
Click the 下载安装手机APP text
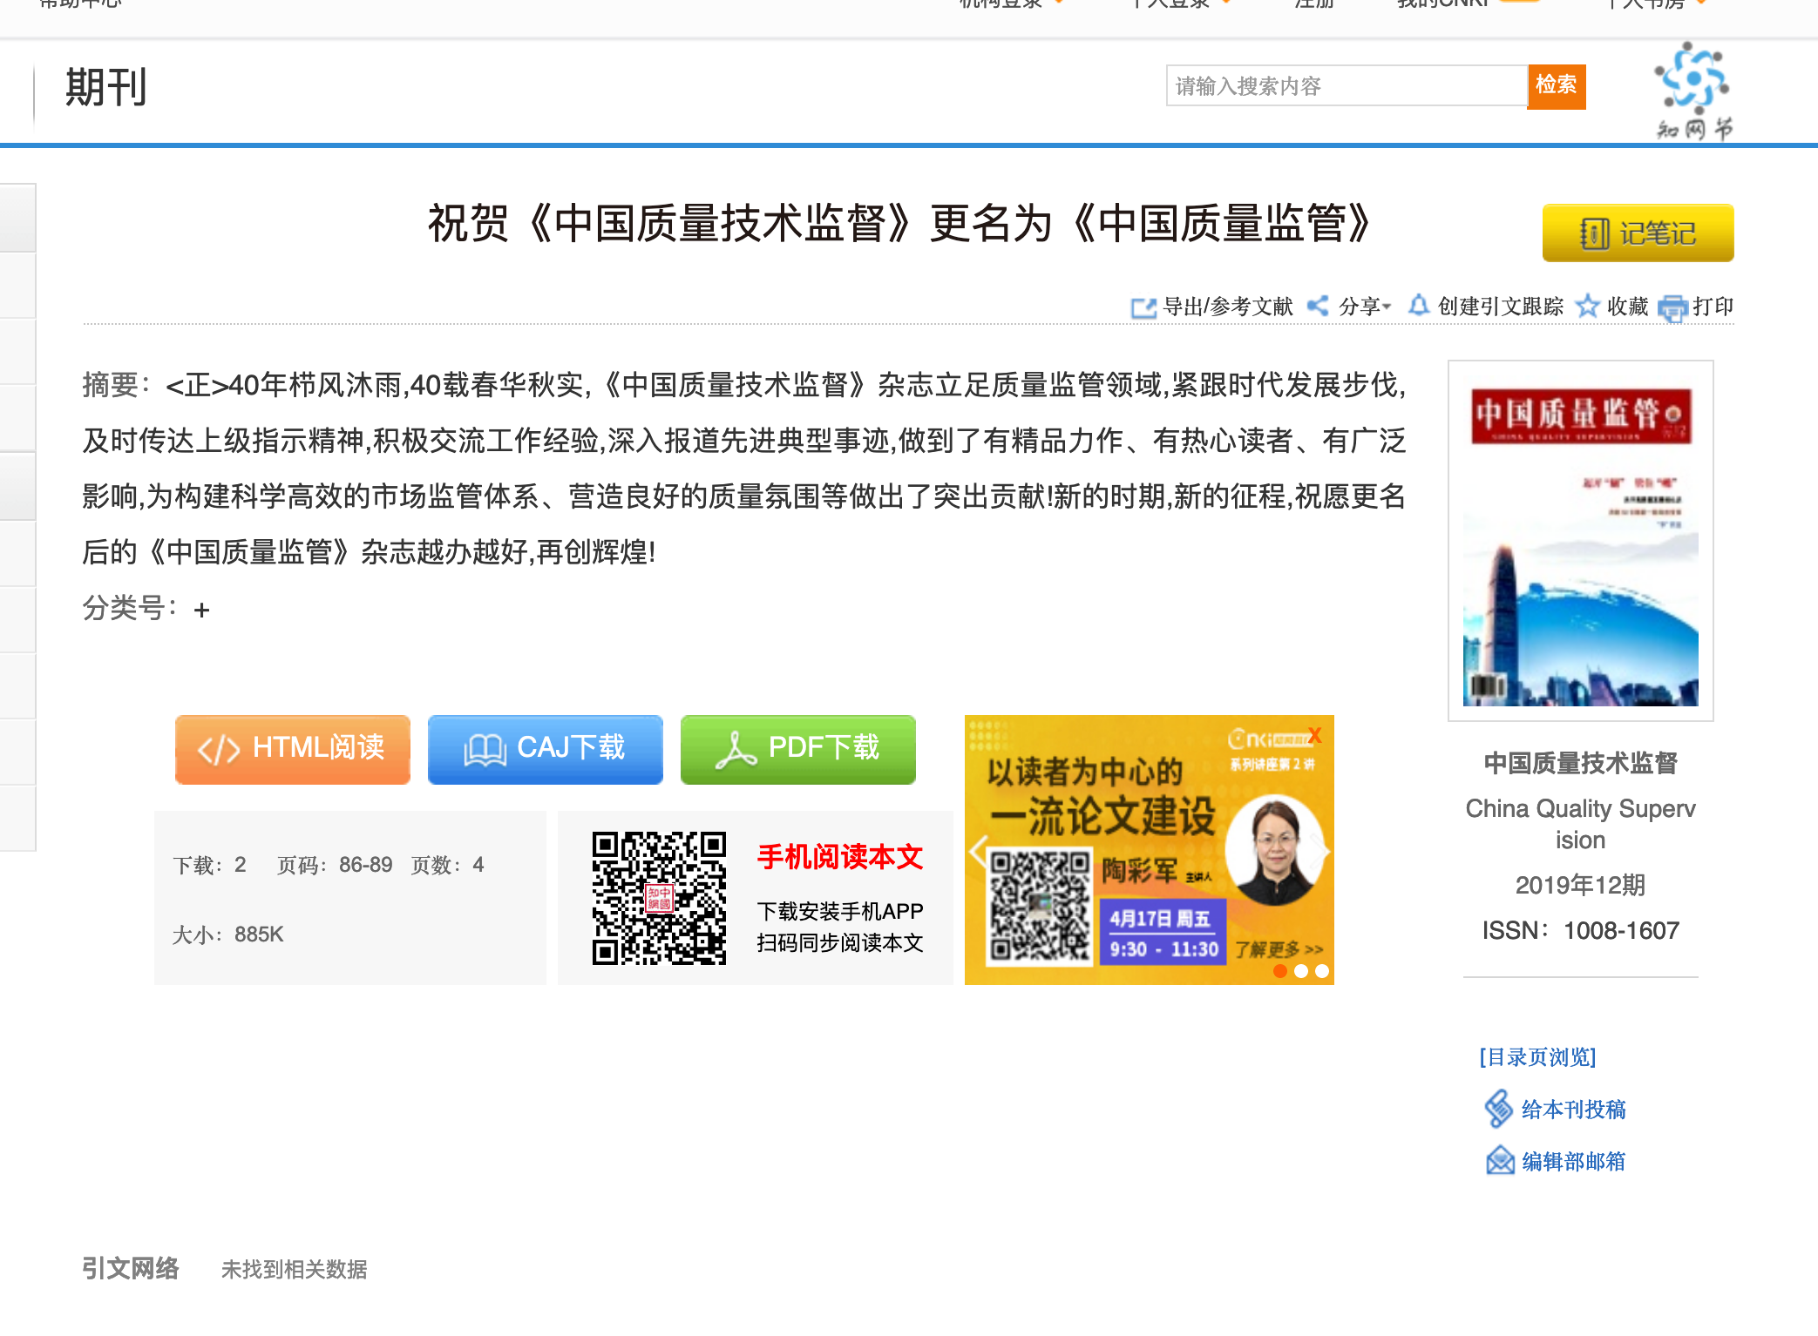coord(840,911)
